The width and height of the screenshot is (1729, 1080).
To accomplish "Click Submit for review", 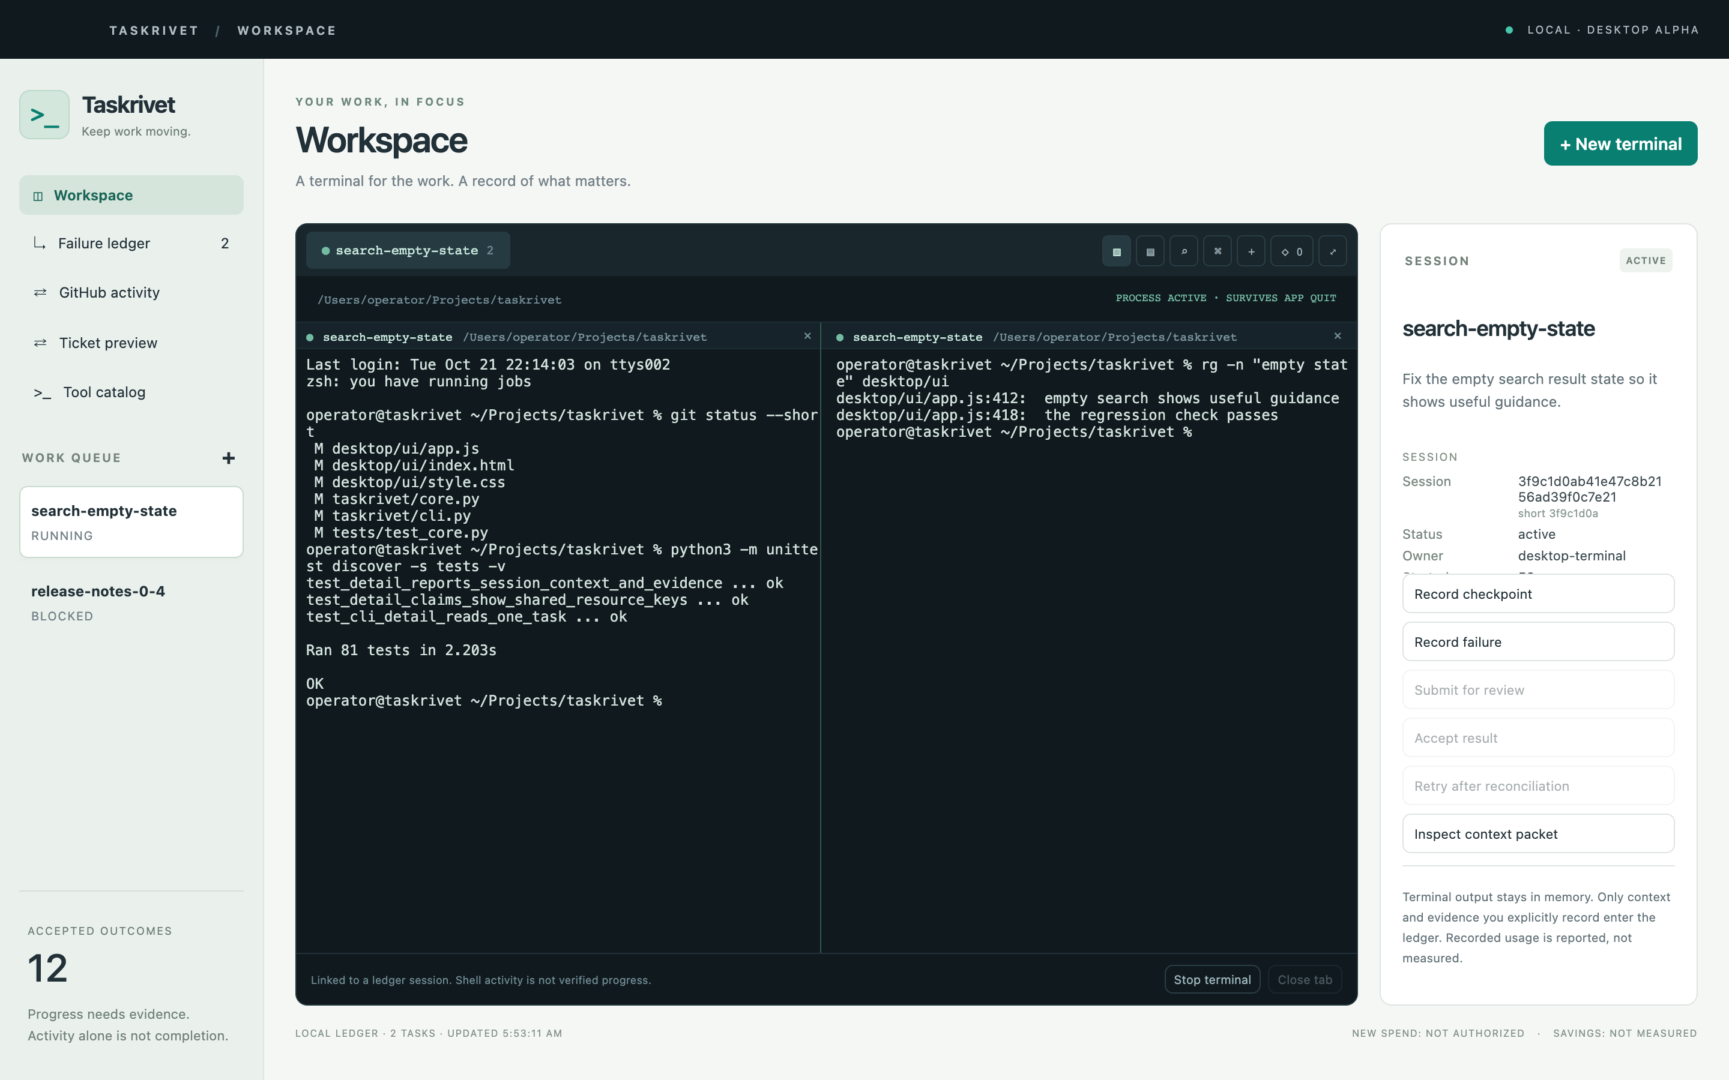I will coord(1538,689).
